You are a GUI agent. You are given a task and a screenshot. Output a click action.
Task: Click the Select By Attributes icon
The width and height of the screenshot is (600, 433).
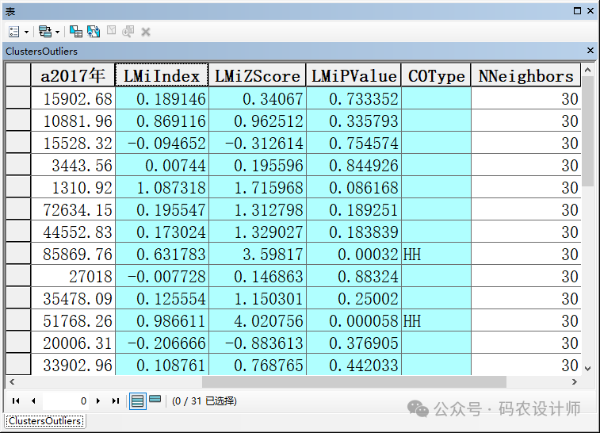pos(76,32)
